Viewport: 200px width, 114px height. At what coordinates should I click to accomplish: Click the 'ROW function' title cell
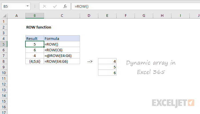[x=39, y=27]
